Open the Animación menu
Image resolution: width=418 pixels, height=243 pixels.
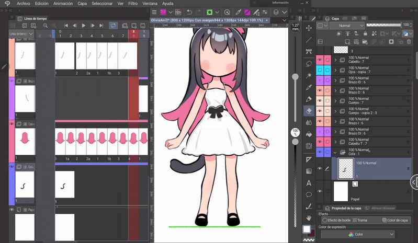[63, 3]
